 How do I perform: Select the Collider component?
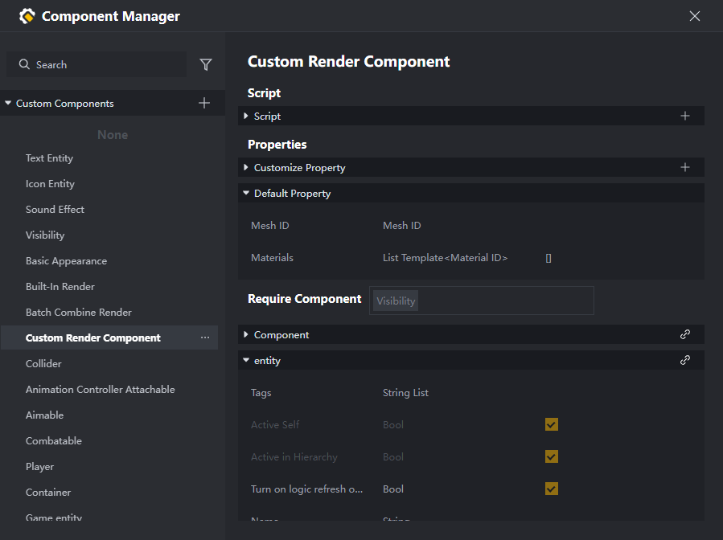tap(43, 364)
